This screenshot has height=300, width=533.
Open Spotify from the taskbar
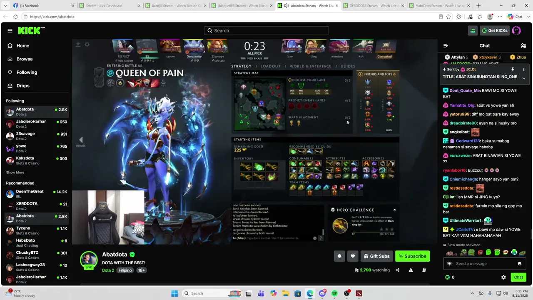pos(334,293)
